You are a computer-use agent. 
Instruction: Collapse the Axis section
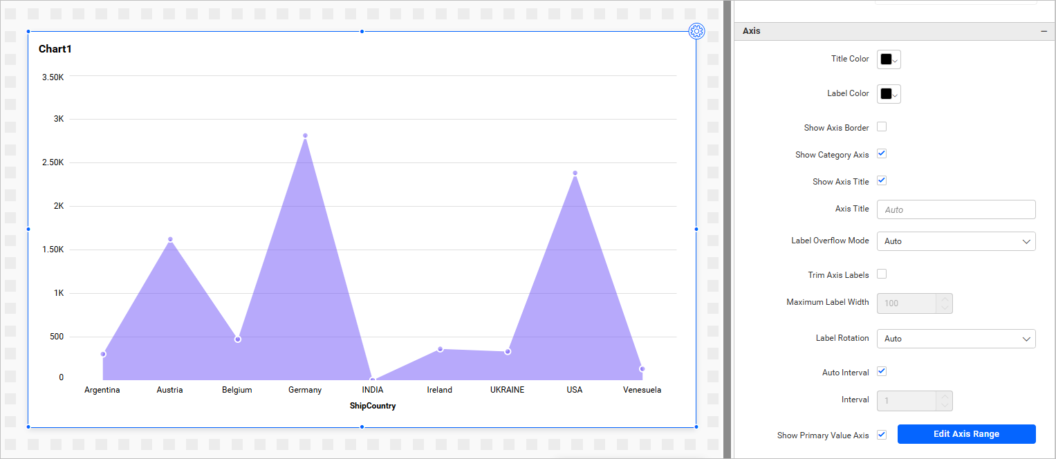pos(1044,31)
